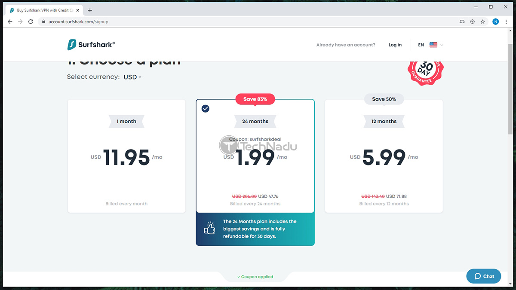Click the selected checkmark on 24 months plan

(x=206, y=109)
